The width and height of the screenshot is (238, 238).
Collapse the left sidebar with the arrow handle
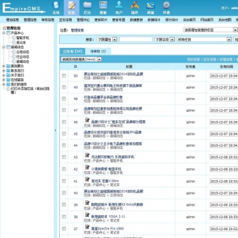coord(55,130)
